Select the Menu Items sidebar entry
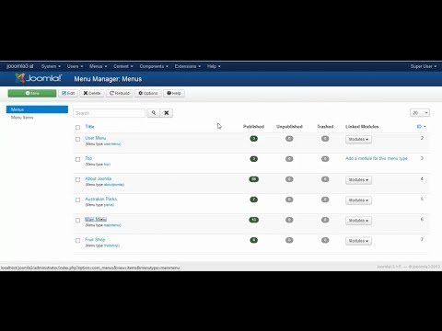The image size is (442, 331). tap(22, 118)
